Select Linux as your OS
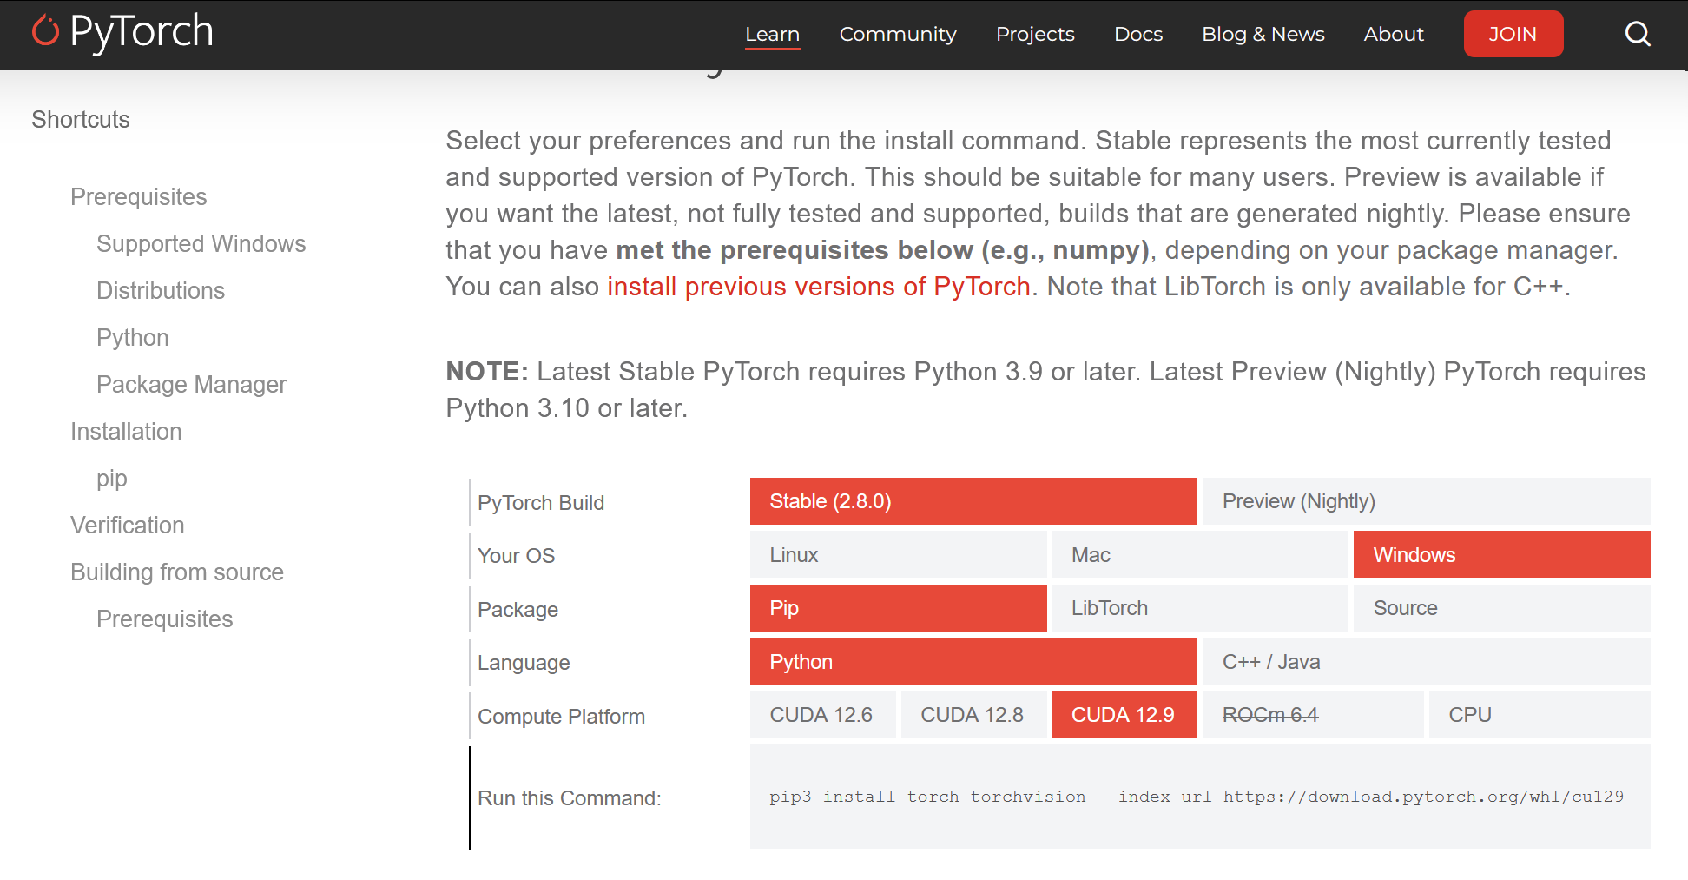This screenshot has width=1688, height=880. 898,555
